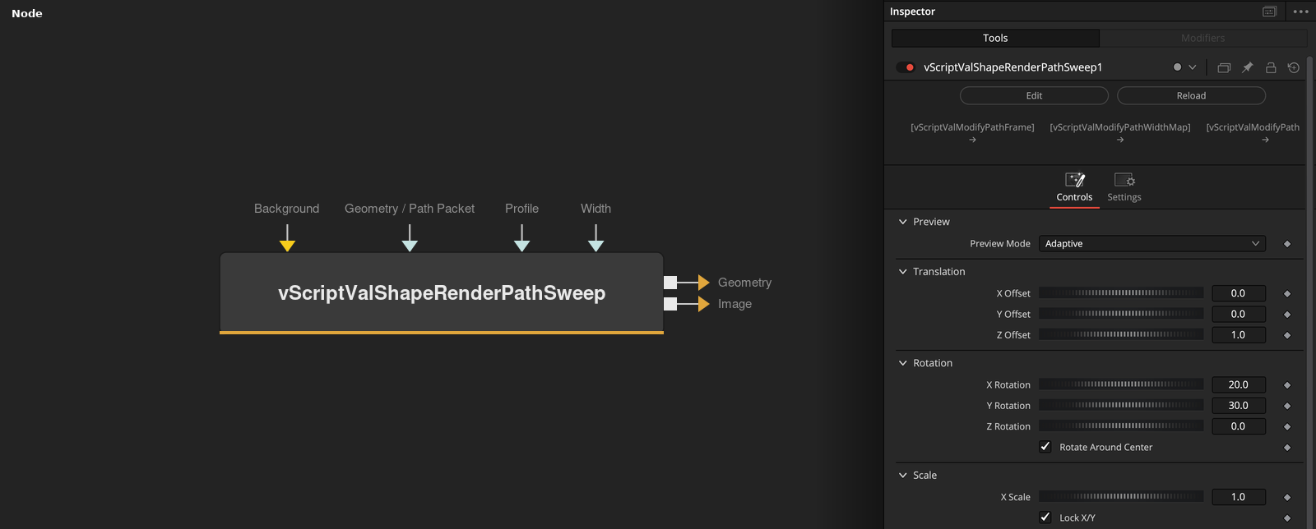Open the Preview Mode Adaptive dropdown
Viewport: 1316px width, 529px height.
1151,244
